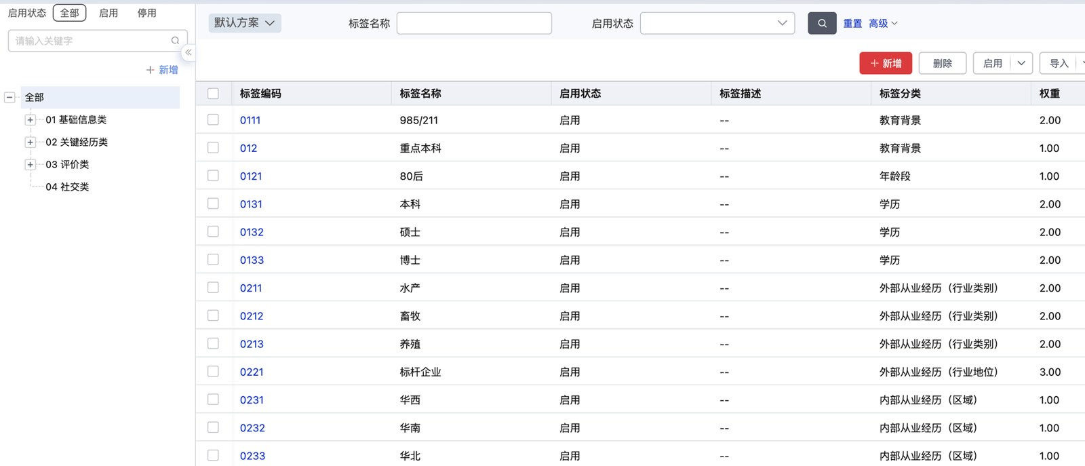
Task: Check the row 0221 checkbox
Action: click(x=213, y=372)
